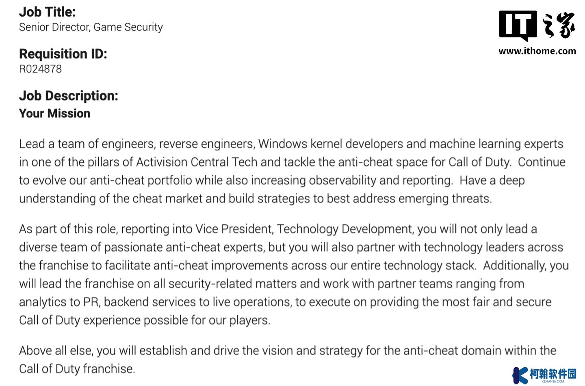The image size is (585, 386).
Task: Click the 柯翰软件园 watermark text
Action: tap(552, 373)
